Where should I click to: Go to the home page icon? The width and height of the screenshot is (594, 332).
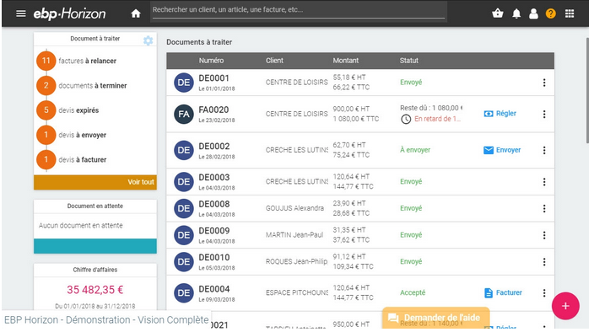coord(136,13)
